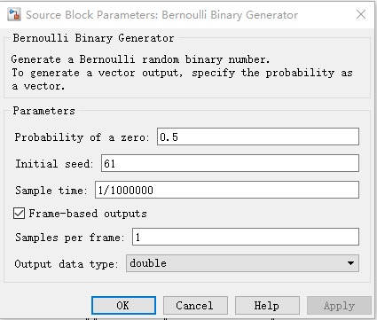
Task: Click the 'Output data type:' label
Action: 67,264
